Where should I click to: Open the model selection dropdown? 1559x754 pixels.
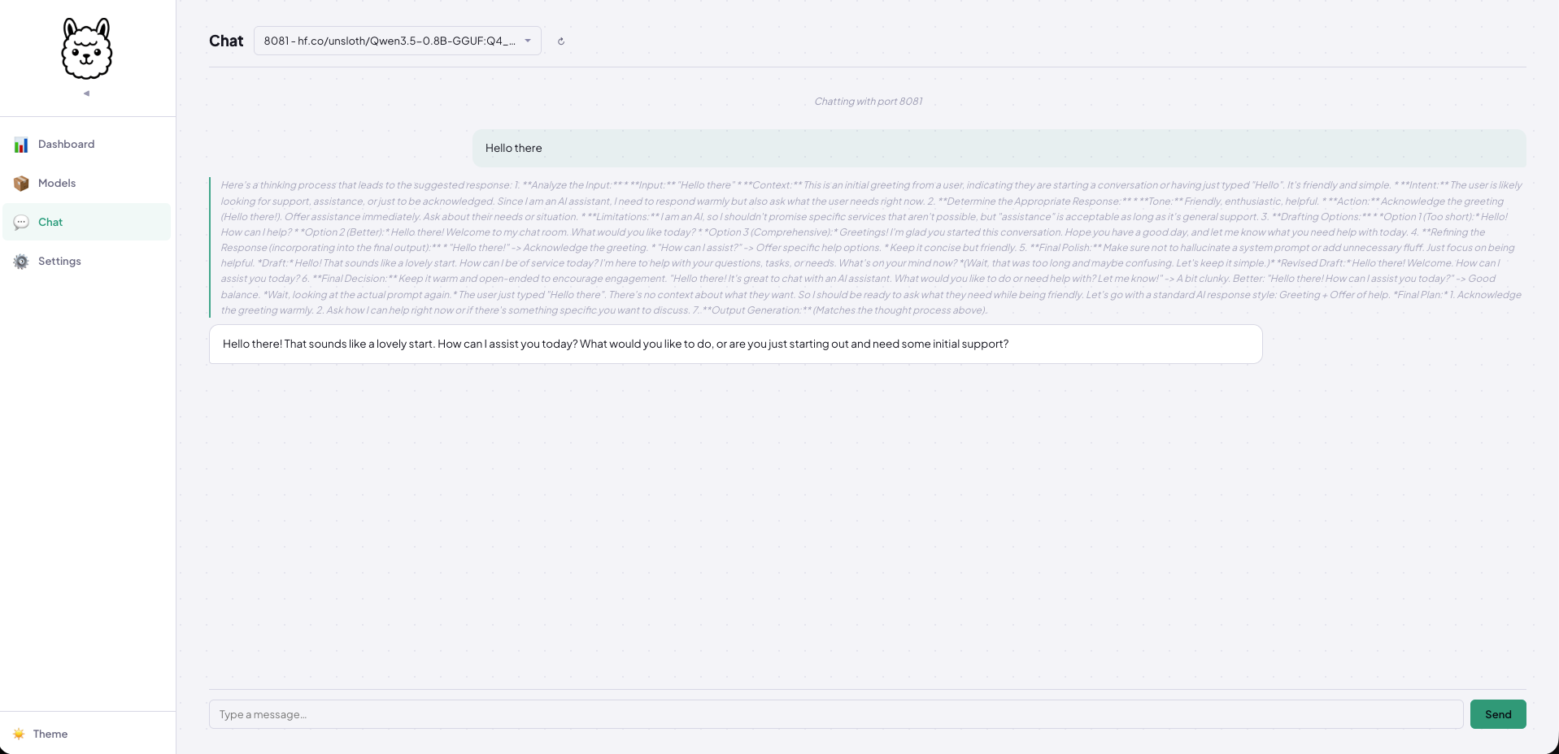[398, 41]
